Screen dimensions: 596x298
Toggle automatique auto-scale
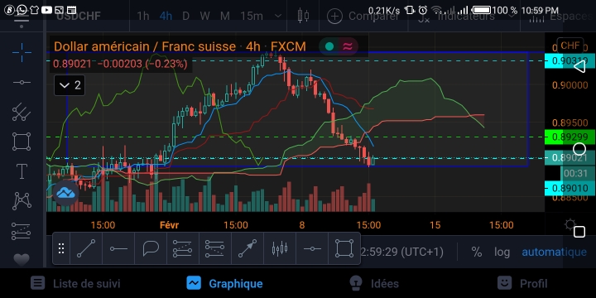pos(554,252)
